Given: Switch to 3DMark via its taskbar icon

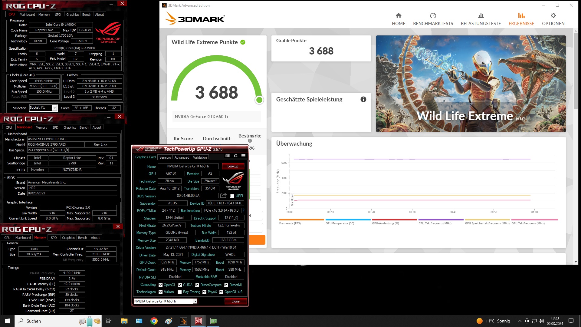Looking at the screenshot, I should point(184,321).
